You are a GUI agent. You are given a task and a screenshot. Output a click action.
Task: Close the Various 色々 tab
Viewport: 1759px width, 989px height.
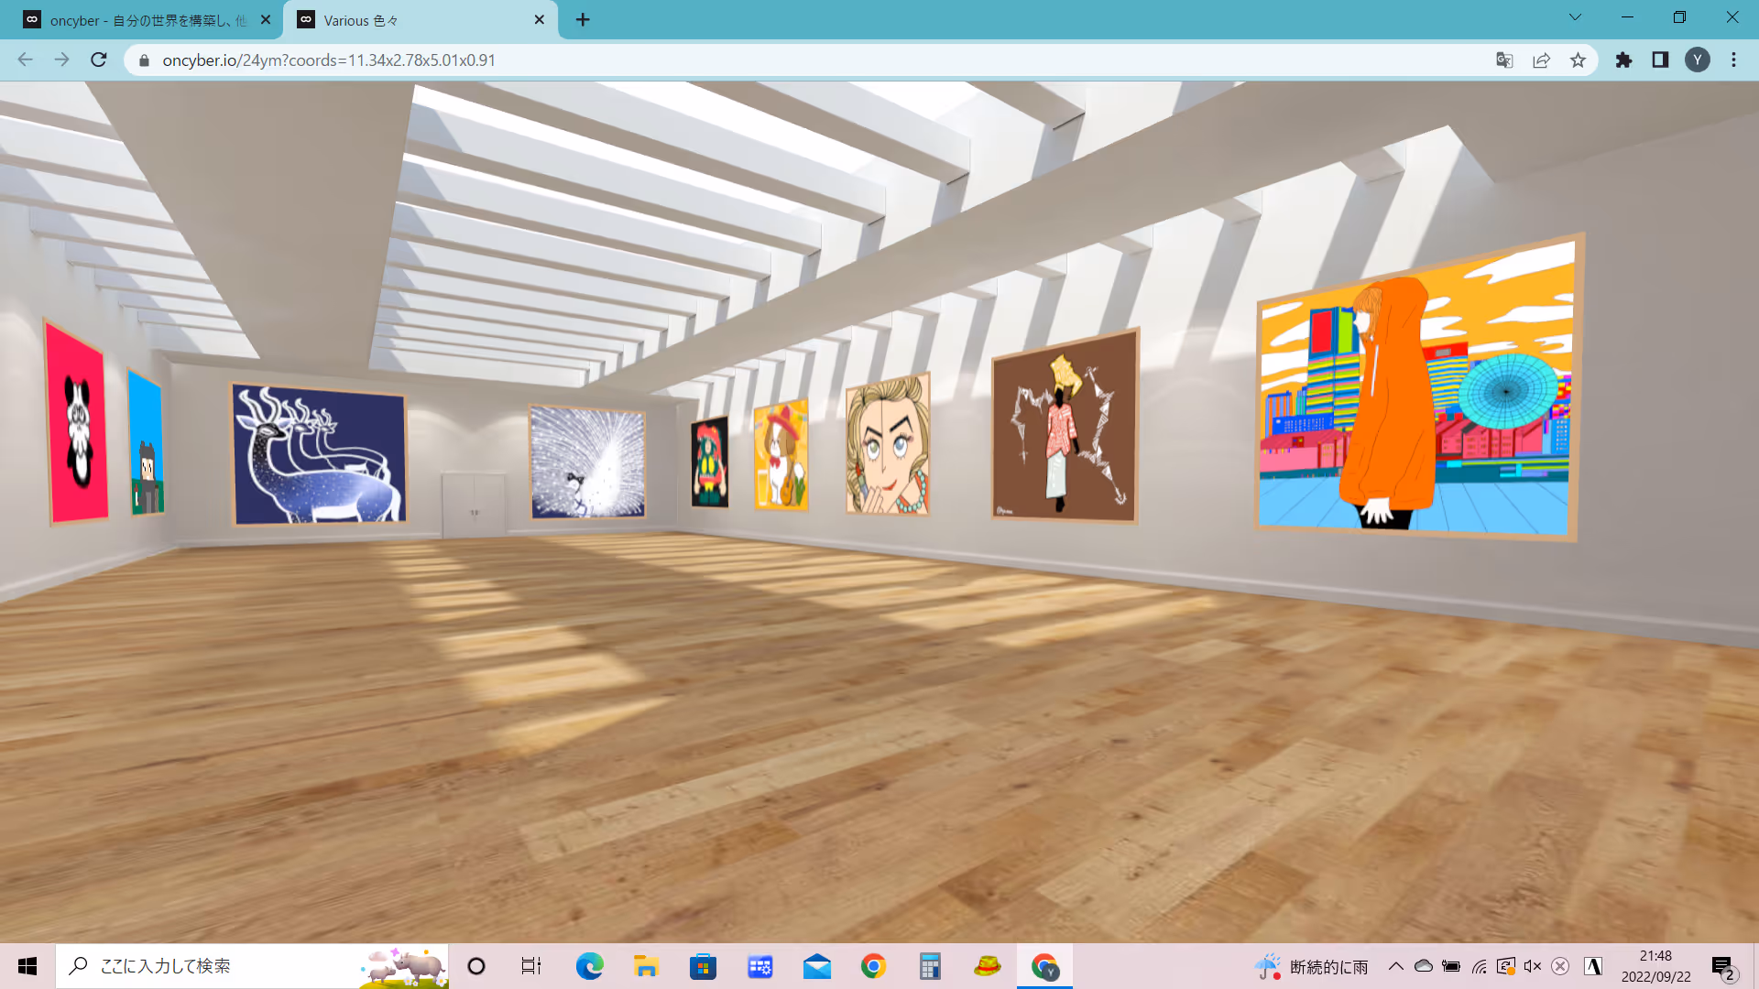[x=539, y=20]
